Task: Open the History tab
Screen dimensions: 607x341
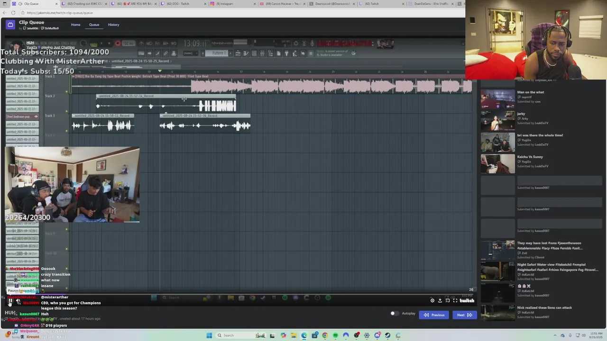Action: [113, 25]
